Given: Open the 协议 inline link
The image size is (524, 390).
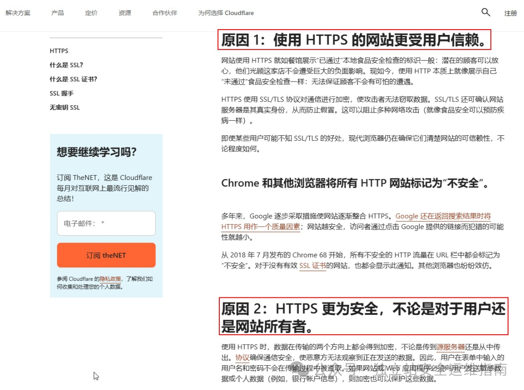Looking at the screenshot, I should click(242, 357).
